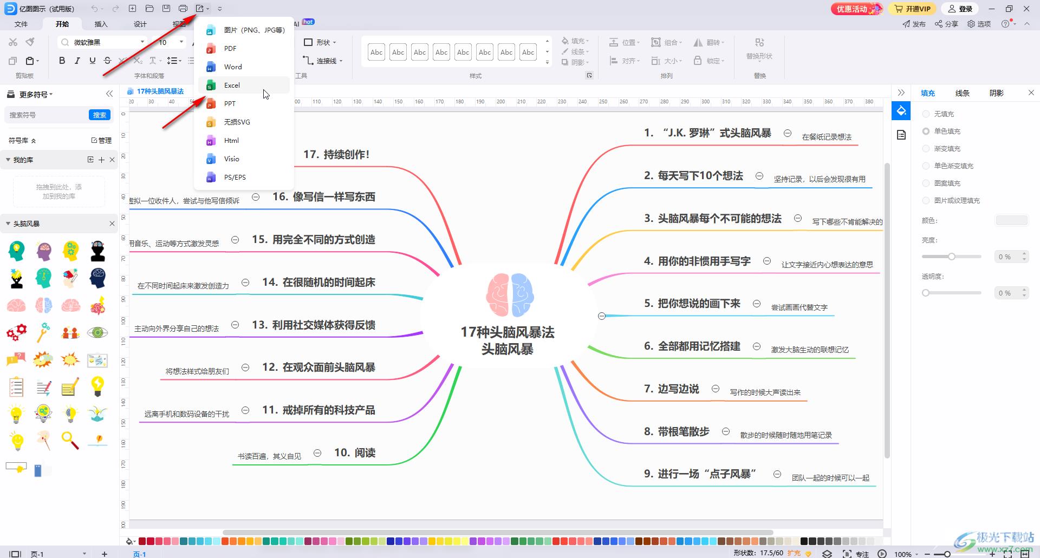Open the font size dropdown
The height and width of the screenshot is (558, 1040).
click(181, 42)
